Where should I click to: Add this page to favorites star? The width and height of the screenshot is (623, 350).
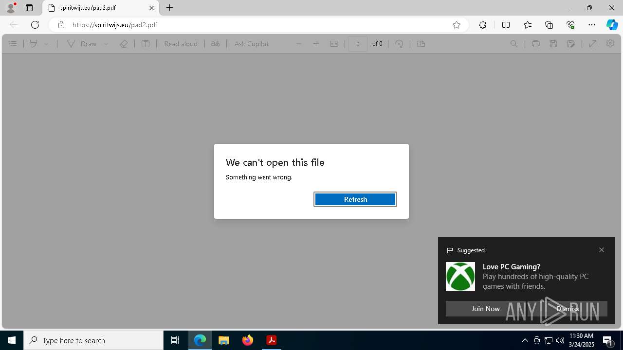457,25
